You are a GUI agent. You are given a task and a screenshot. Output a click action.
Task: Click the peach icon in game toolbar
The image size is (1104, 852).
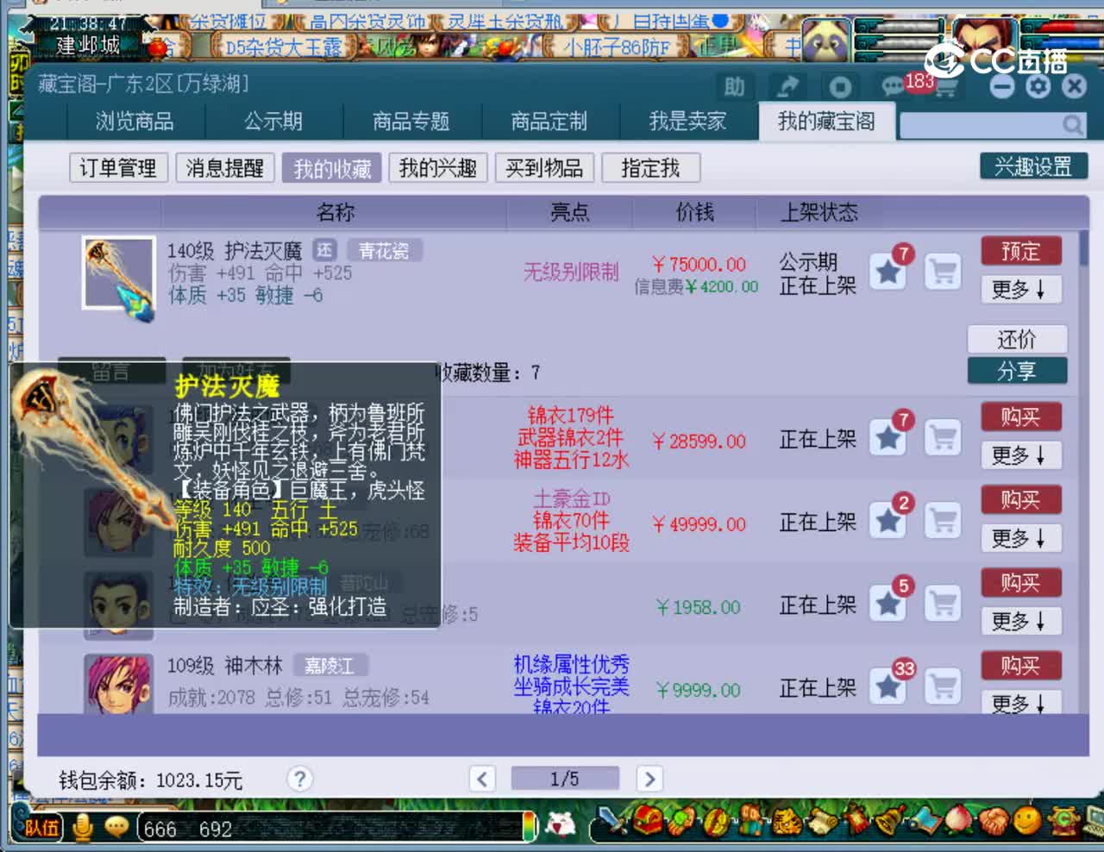click(958, 821)
